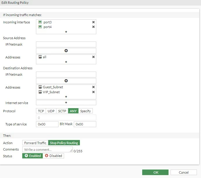
Task: Select port3 entry text
Action: coord(48,22)
